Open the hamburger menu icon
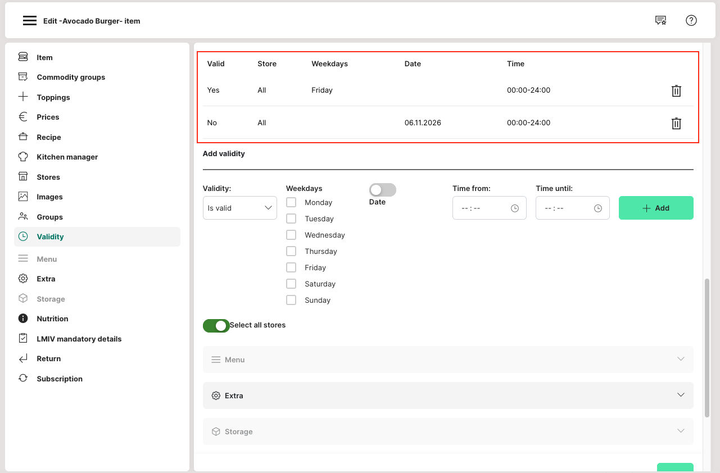This screenshot has width=720, height=473. (x=29, y=21)
